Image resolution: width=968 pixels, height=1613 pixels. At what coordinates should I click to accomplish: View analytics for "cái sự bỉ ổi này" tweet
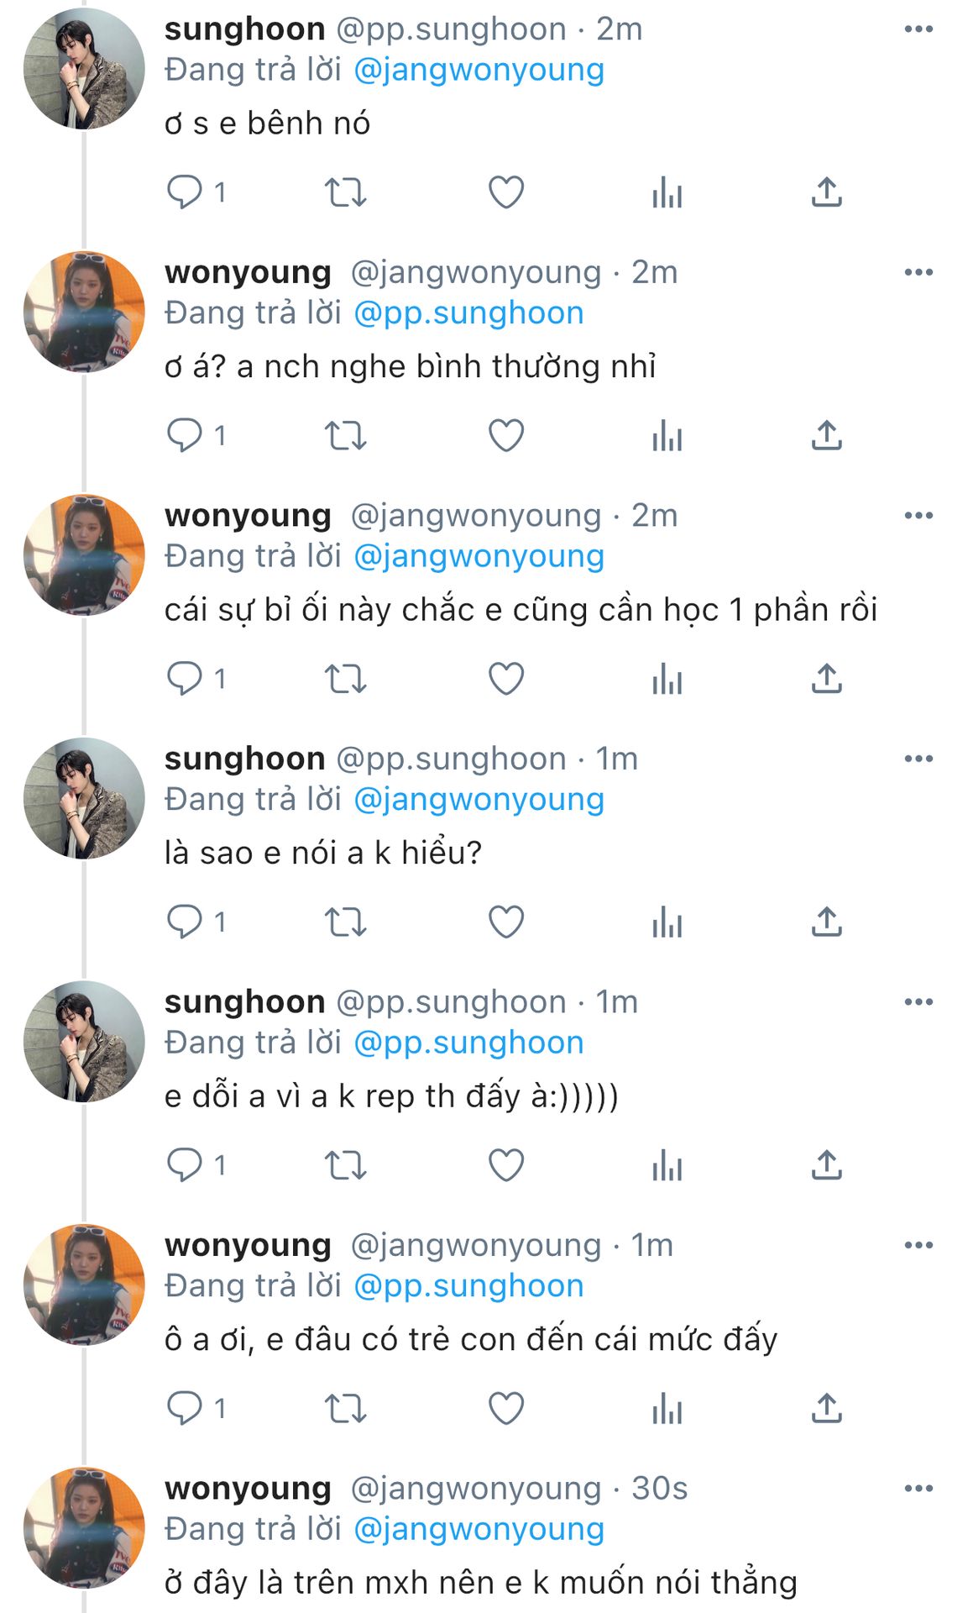tap(667, 679)
